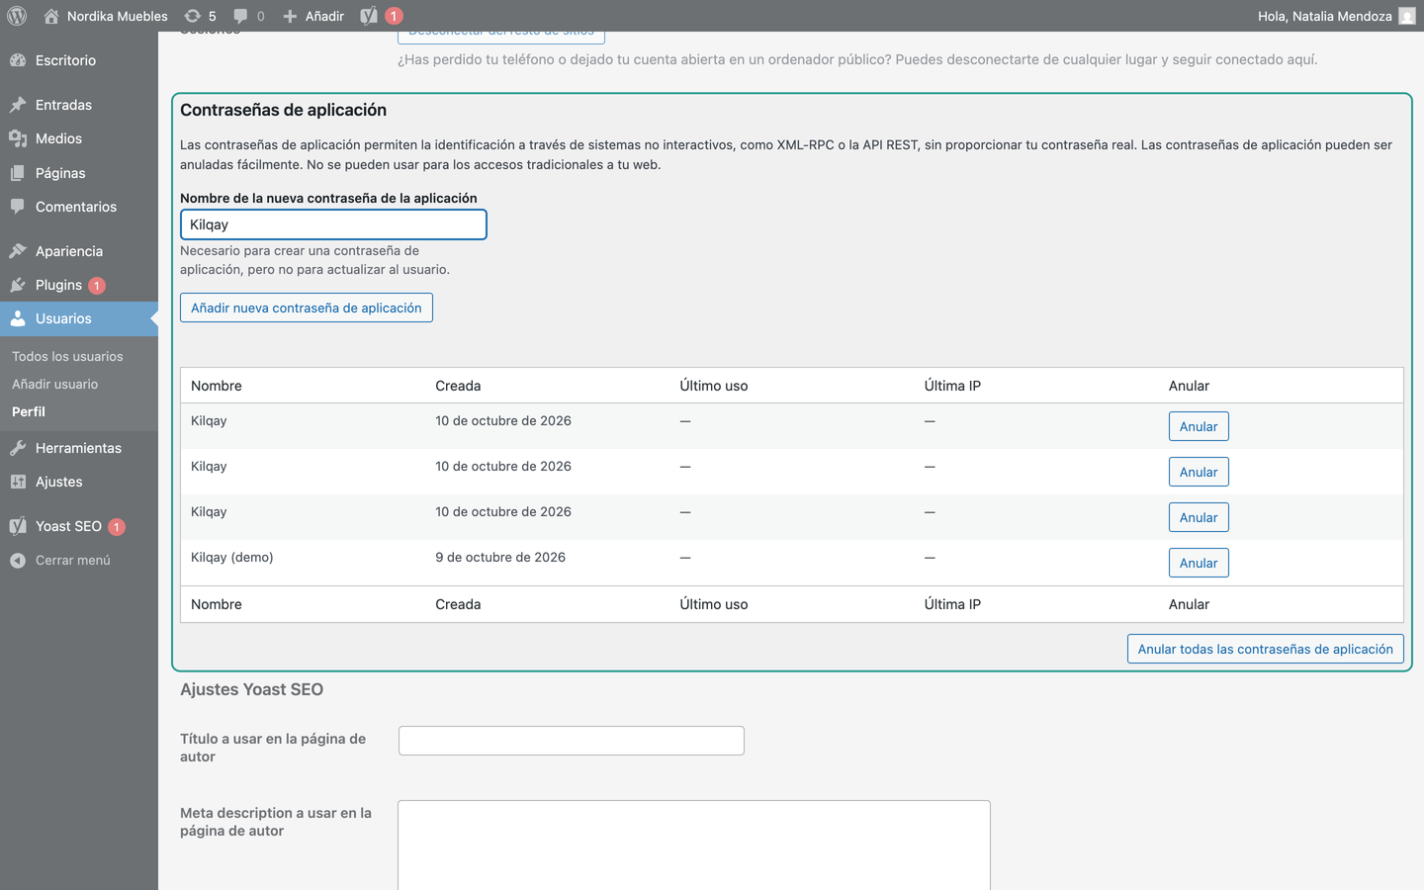Click the Yoast SEO sidebar icon

pos(18,526)
